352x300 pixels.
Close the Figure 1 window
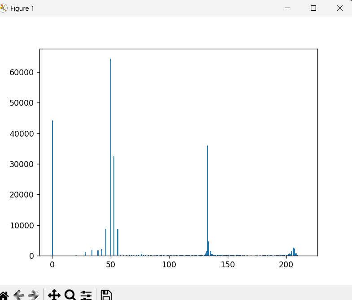coord(340,8)
